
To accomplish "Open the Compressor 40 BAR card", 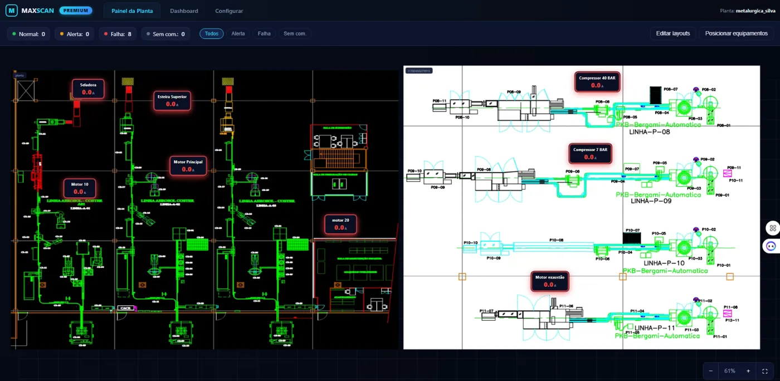I will 597,82.
